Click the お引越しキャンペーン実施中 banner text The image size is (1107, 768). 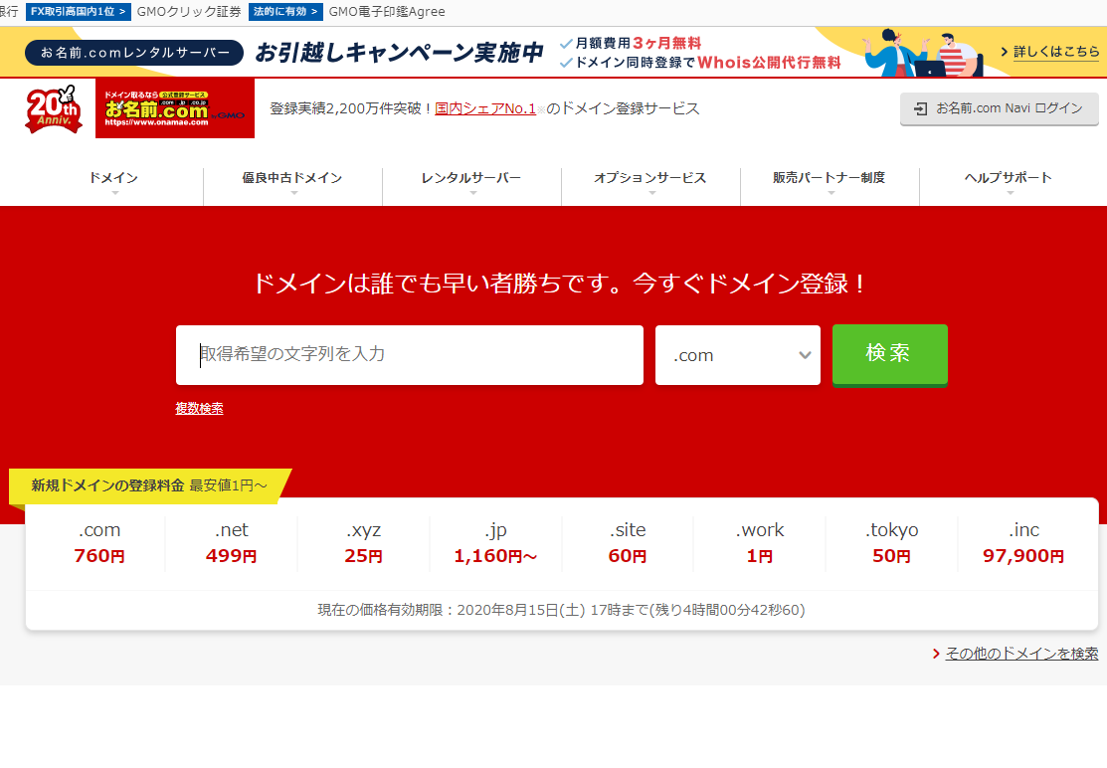(400, 53)
